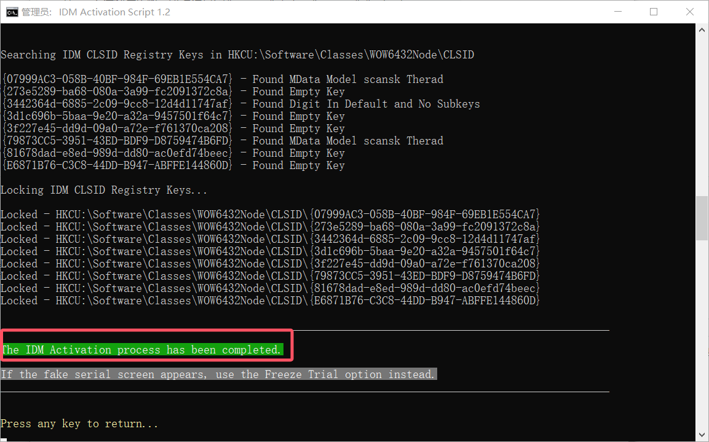Click the 'Press any key to return...' prompt
The width and height of the screenshot is (709, 442).
(79, 424)
